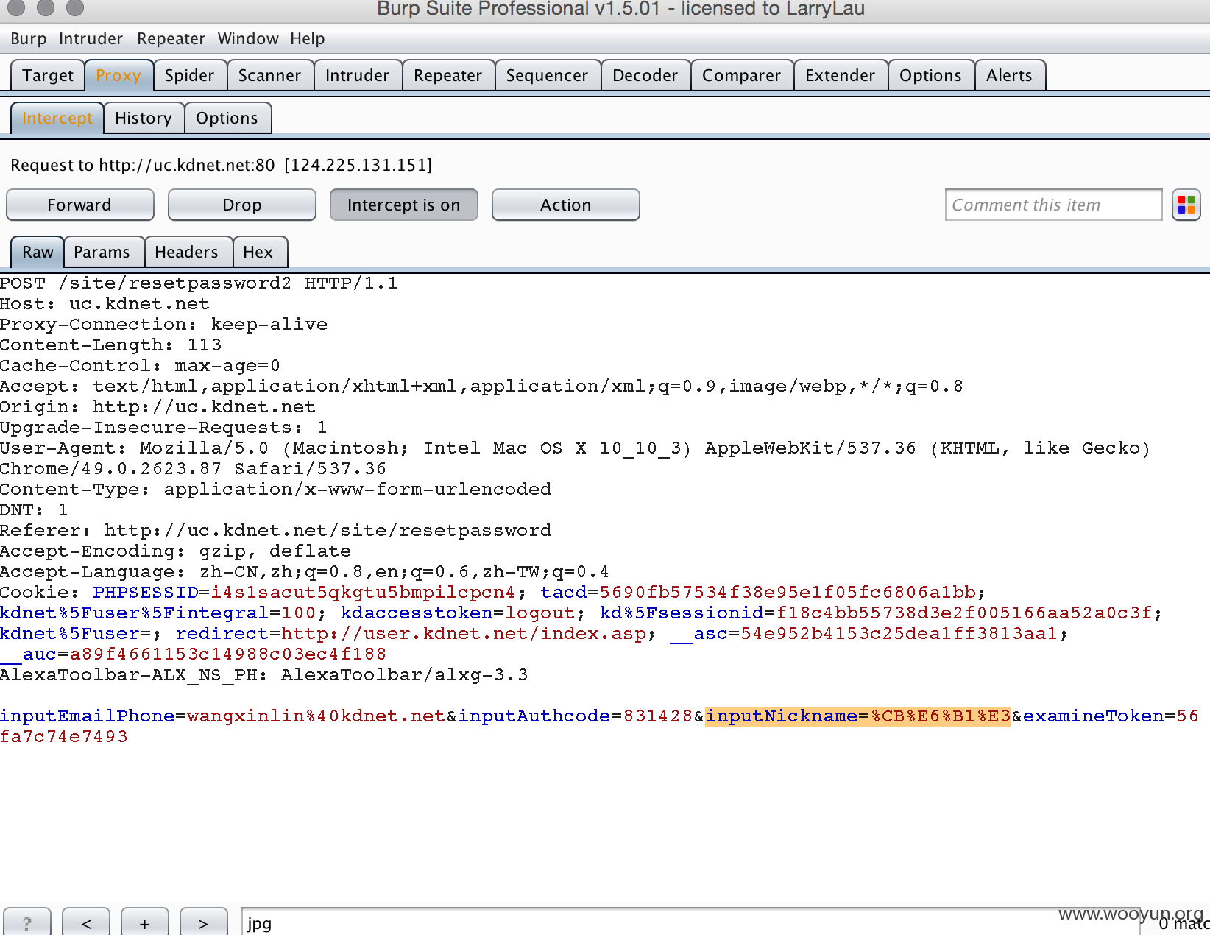Click the Request to http://uc.kdnet.net:80 label
1210x935 pixels.
[x=221, y=165]
